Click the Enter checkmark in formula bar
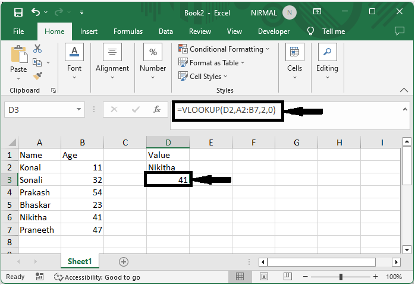 [136, 109]
